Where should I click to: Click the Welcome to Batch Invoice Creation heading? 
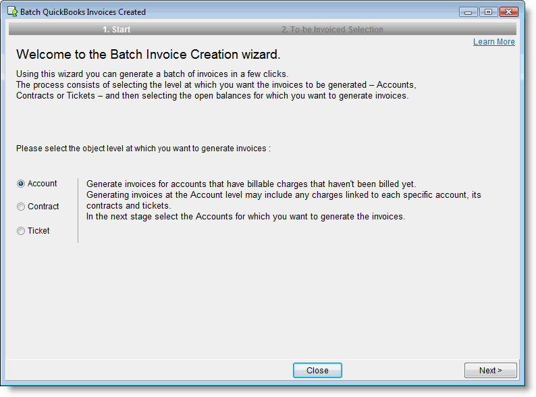point(148,55)
